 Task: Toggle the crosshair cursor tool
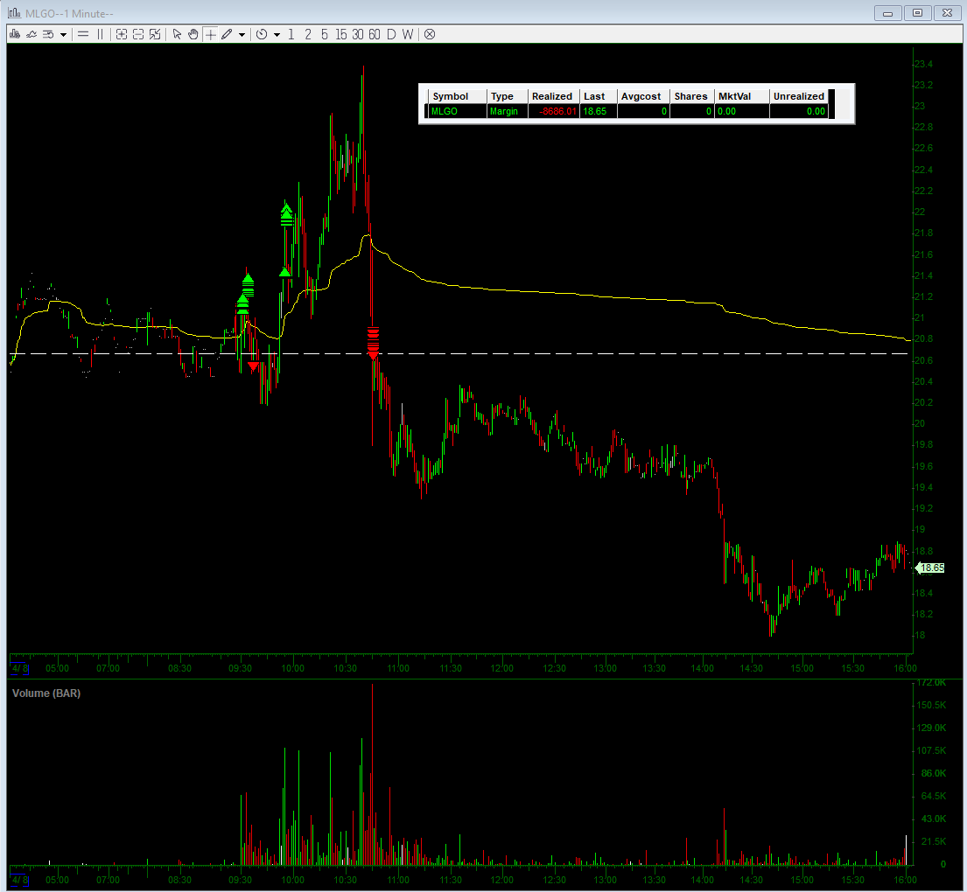point(210,34)
